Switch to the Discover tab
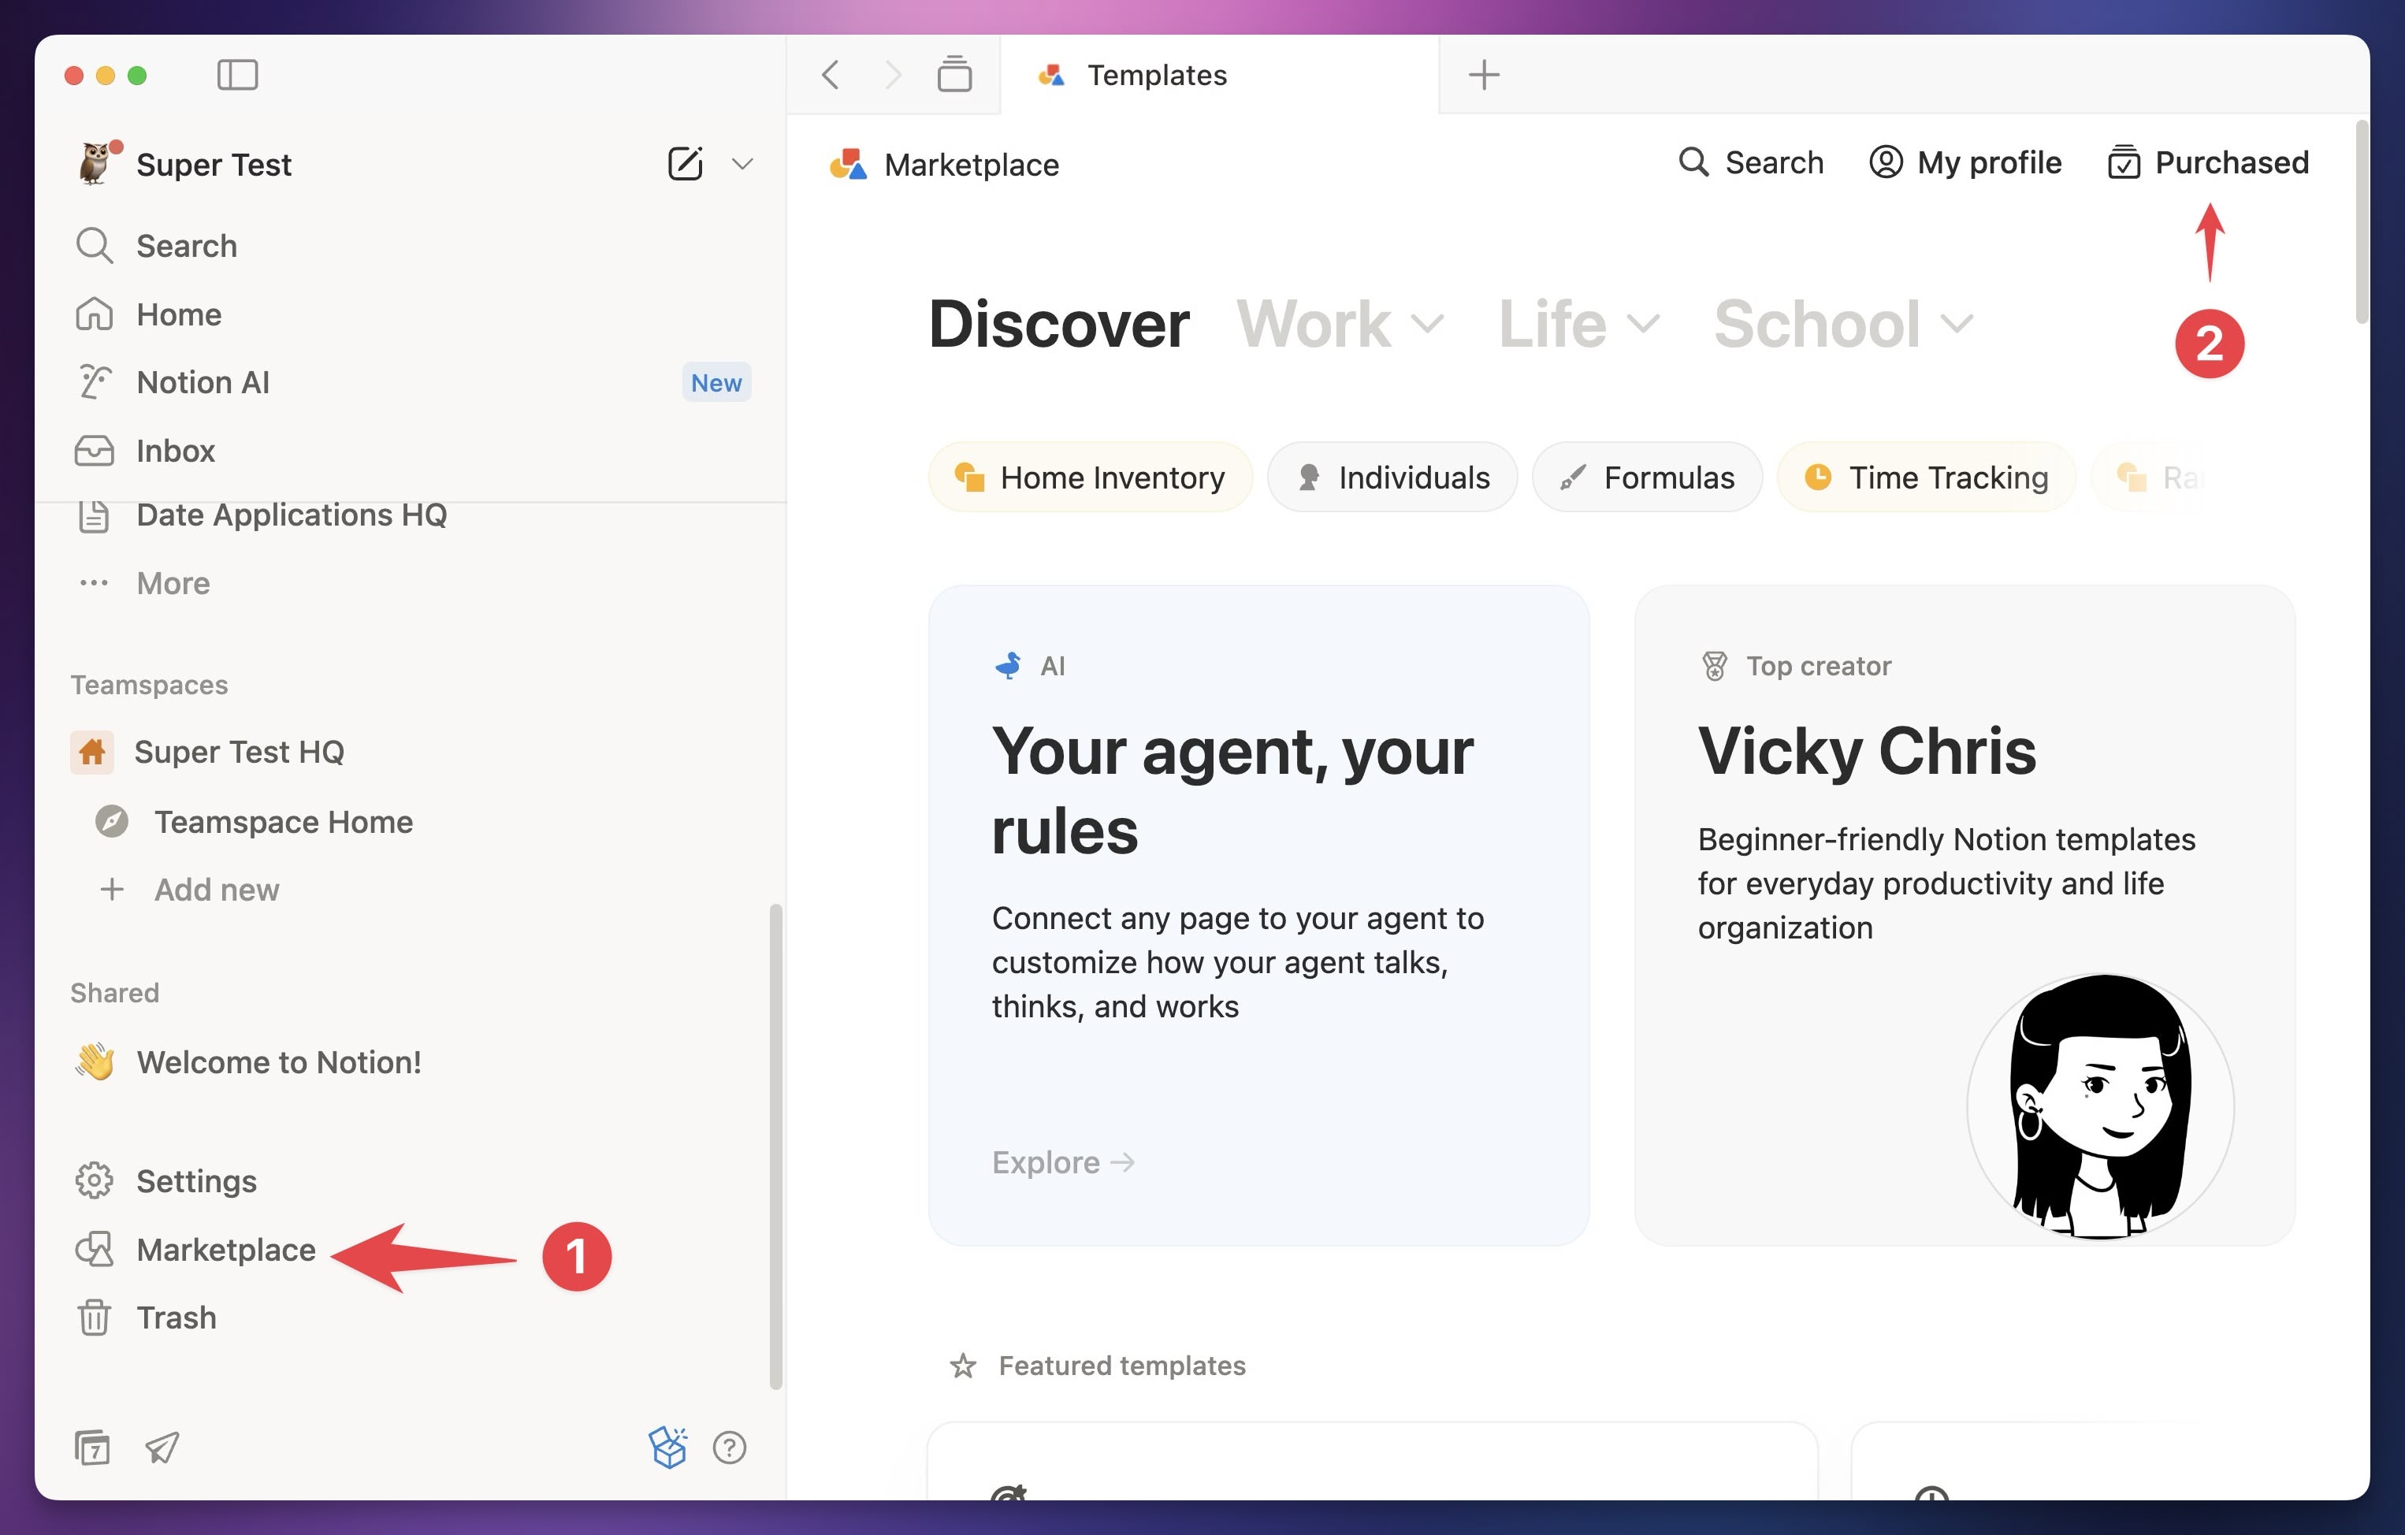Image resolution: width=2405 pixels, height=1535 pixels. [x=1058, y=325]
